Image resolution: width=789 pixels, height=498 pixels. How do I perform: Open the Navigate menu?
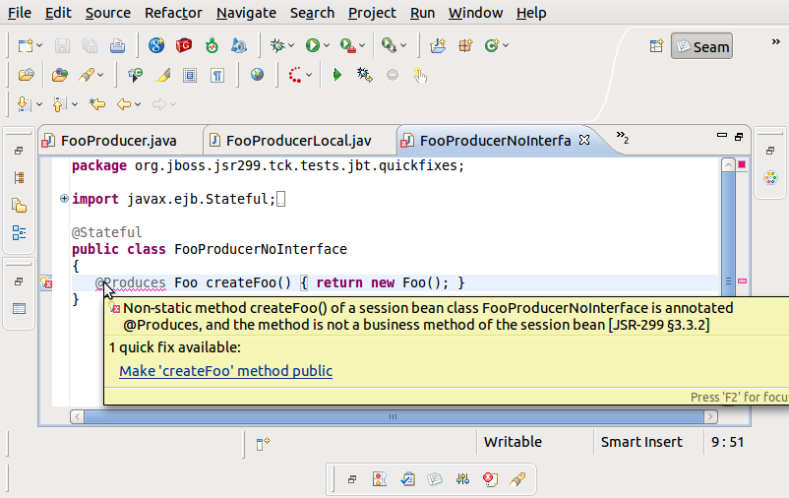(246, 13)
